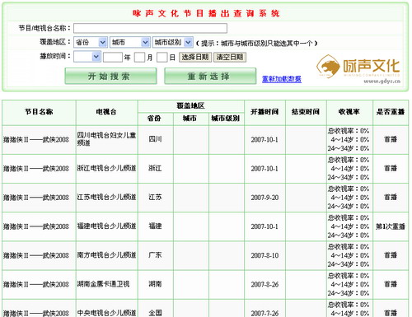Click the 咏声文化节目播出查询系统 title
412x317 pixels.
(x=206, y=13)
